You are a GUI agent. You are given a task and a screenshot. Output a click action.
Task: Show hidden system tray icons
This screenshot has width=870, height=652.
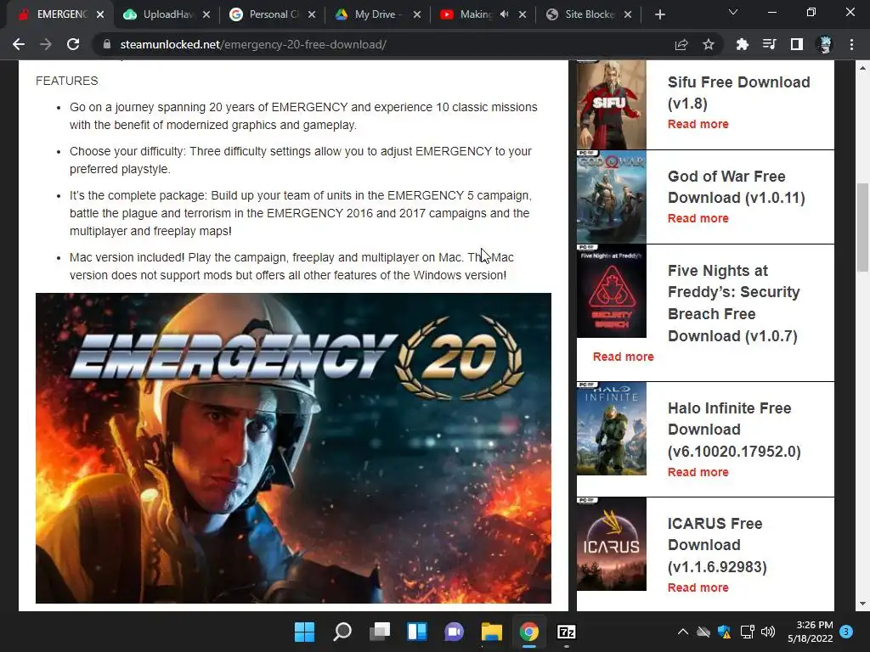(x=683, y=632)
